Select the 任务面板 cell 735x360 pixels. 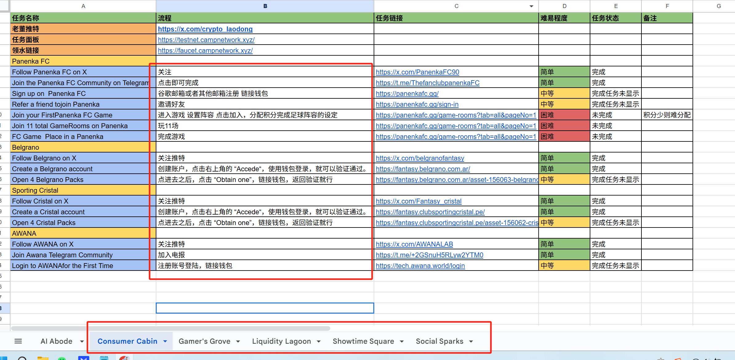pos(83,40)
